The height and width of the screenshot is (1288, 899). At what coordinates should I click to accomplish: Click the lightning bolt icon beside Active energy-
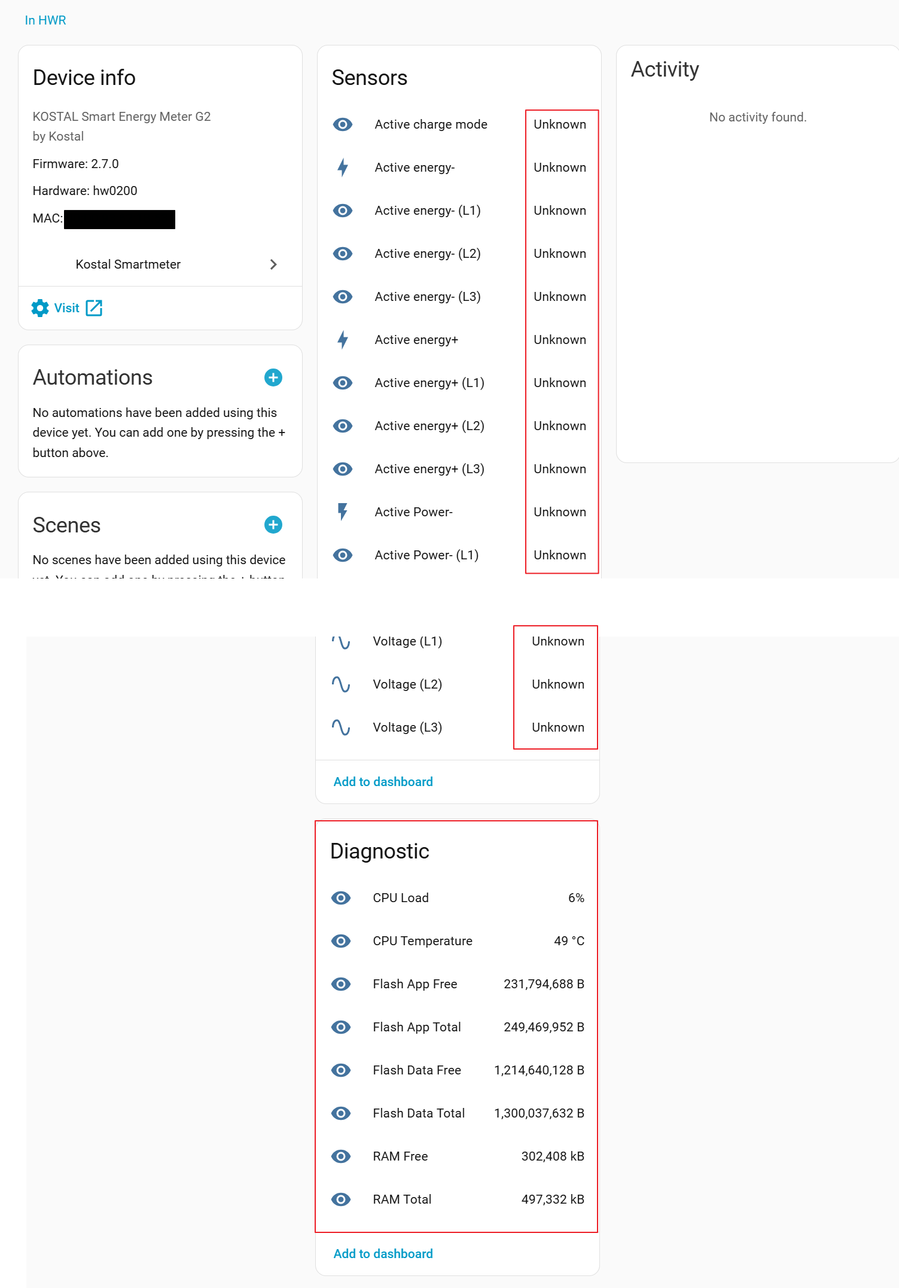point(343,168)
